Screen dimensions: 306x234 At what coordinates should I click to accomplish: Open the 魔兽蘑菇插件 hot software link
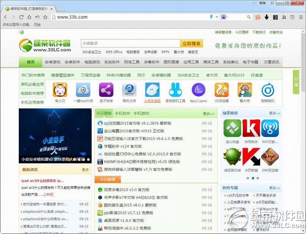pyautogui.click(x=63, y=75)
